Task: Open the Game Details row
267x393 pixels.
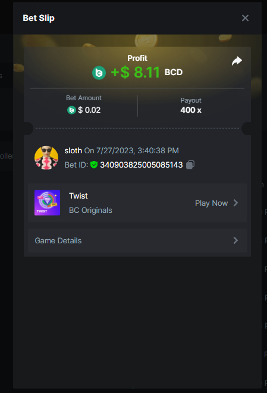Action: [x=137, y=240]
